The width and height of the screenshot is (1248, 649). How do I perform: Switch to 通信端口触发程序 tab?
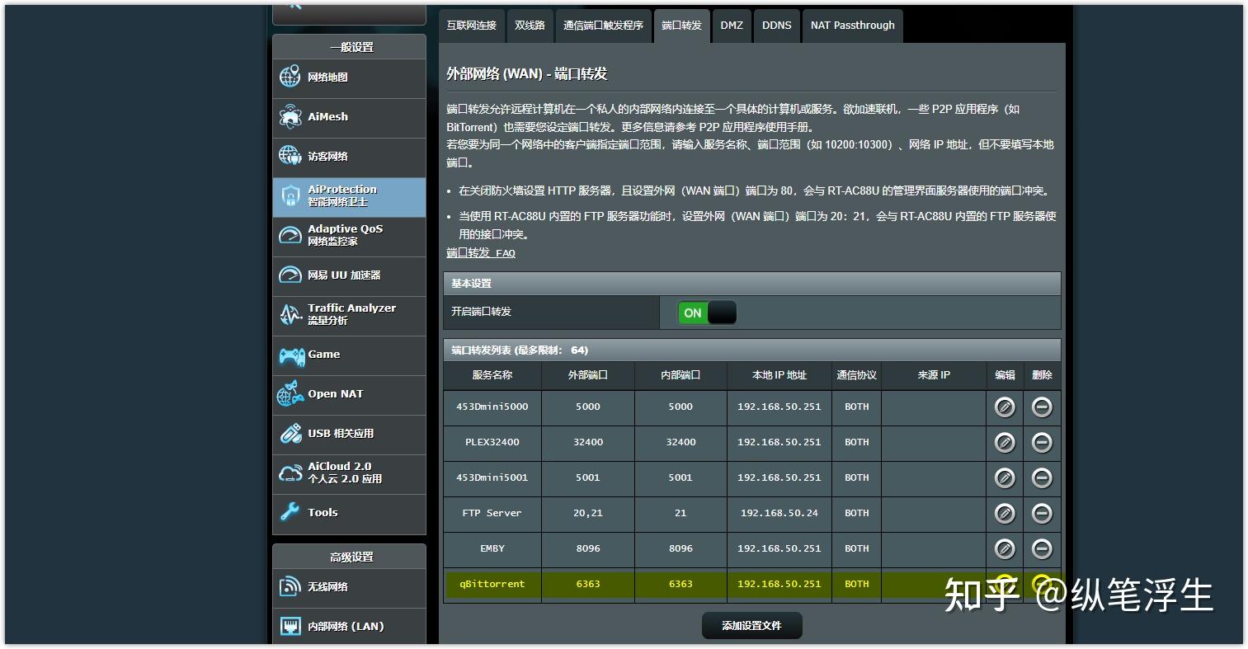[x=603, y=26]
